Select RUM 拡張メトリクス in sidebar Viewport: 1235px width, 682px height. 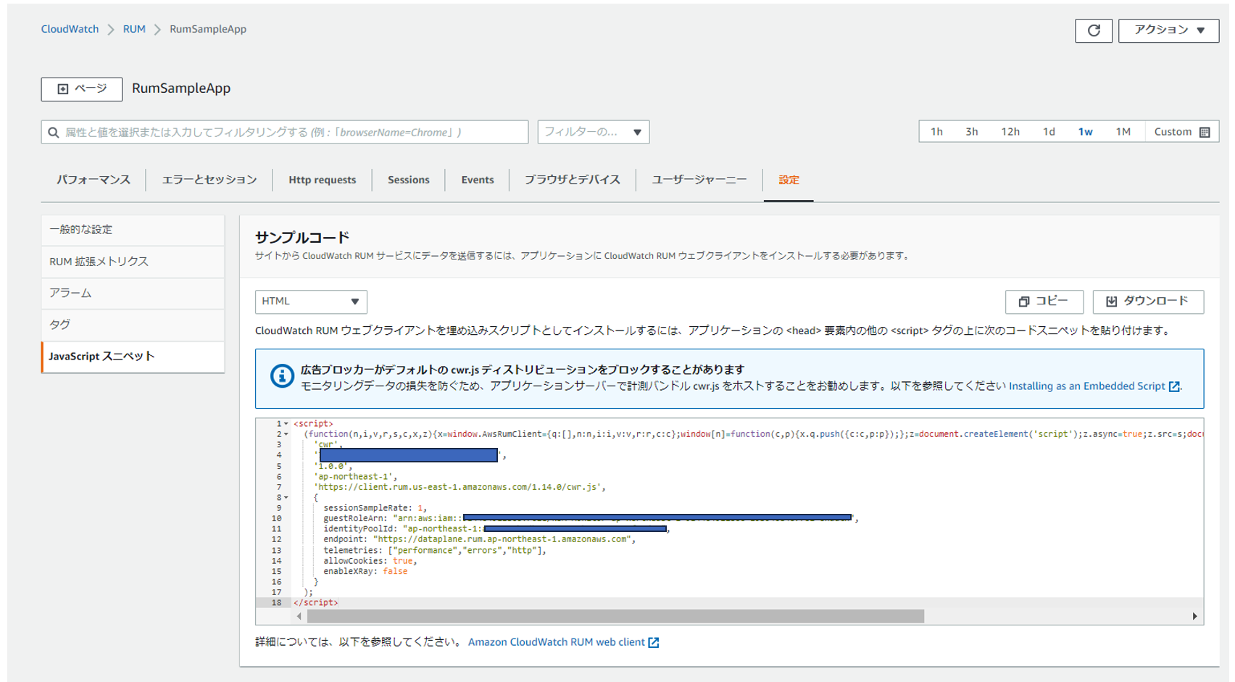coord(99,262)
